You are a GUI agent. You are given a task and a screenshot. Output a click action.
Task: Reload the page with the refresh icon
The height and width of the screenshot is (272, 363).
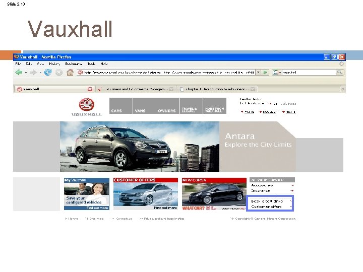tap(48, 73)
